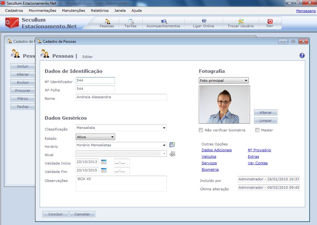317x225 pixels.
Task: Enable Não verificar biometria checkbox
Action: [x=201, y=130]
